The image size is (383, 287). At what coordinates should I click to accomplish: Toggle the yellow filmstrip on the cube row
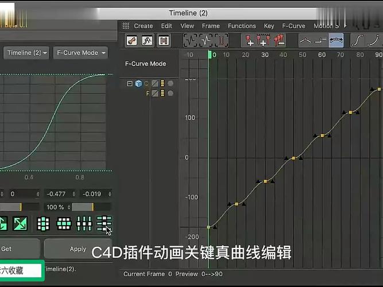click(163, 84)
